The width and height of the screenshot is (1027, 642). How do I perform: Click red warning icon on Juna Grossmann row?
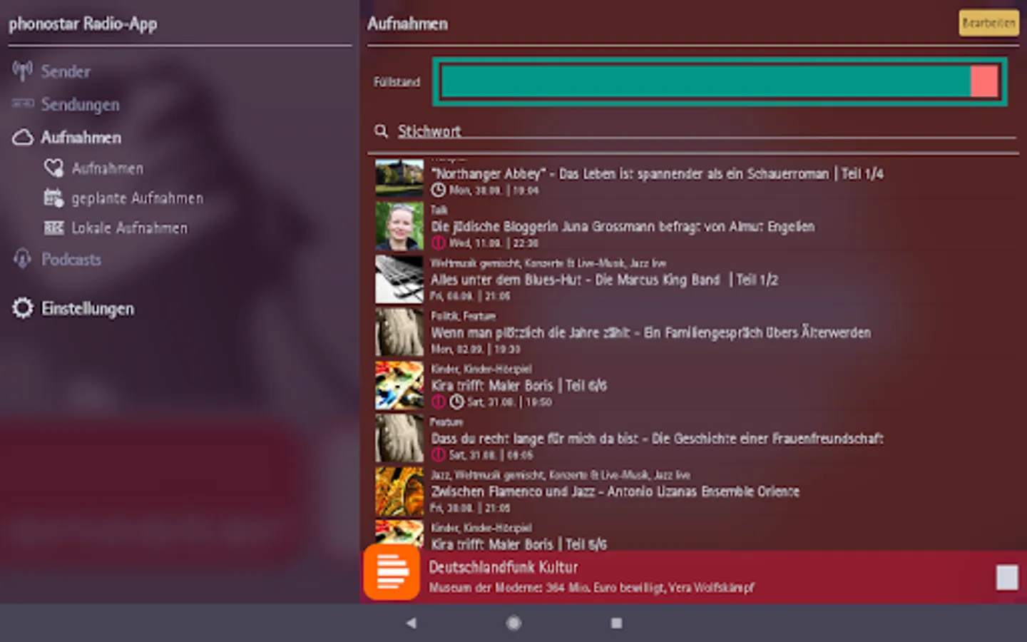pos(438,243)
